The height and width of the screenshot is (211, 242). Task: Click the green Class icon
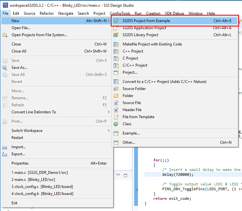click(x=116, y=124)
